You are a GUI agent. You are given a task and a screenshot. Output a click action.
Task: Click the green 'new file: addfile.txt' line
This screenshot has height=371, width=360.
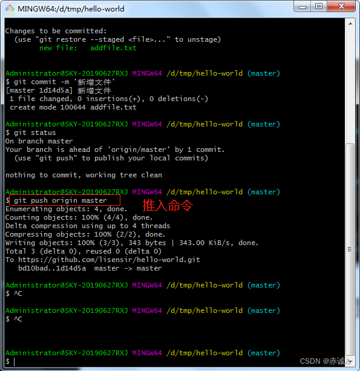(88, 48)
